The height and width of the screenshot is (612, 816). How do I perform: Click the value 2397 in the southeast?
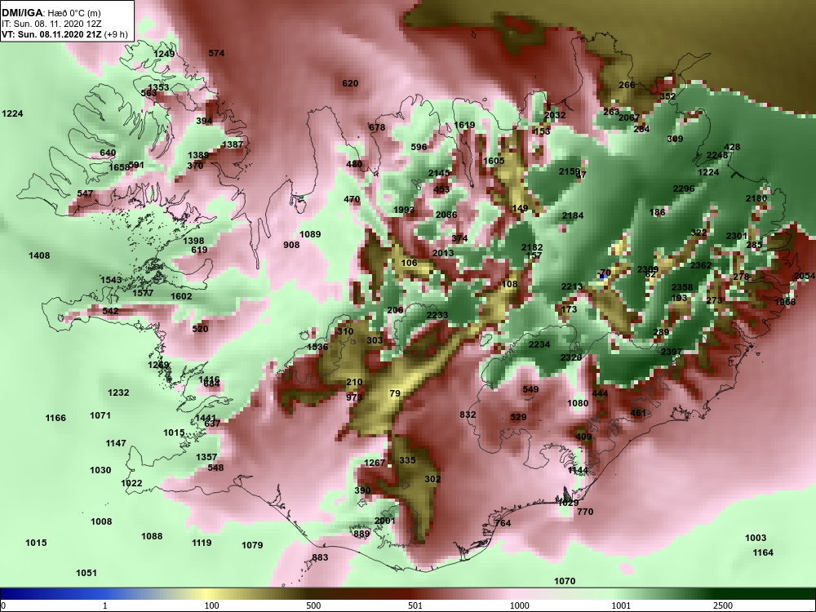[672, 352]
